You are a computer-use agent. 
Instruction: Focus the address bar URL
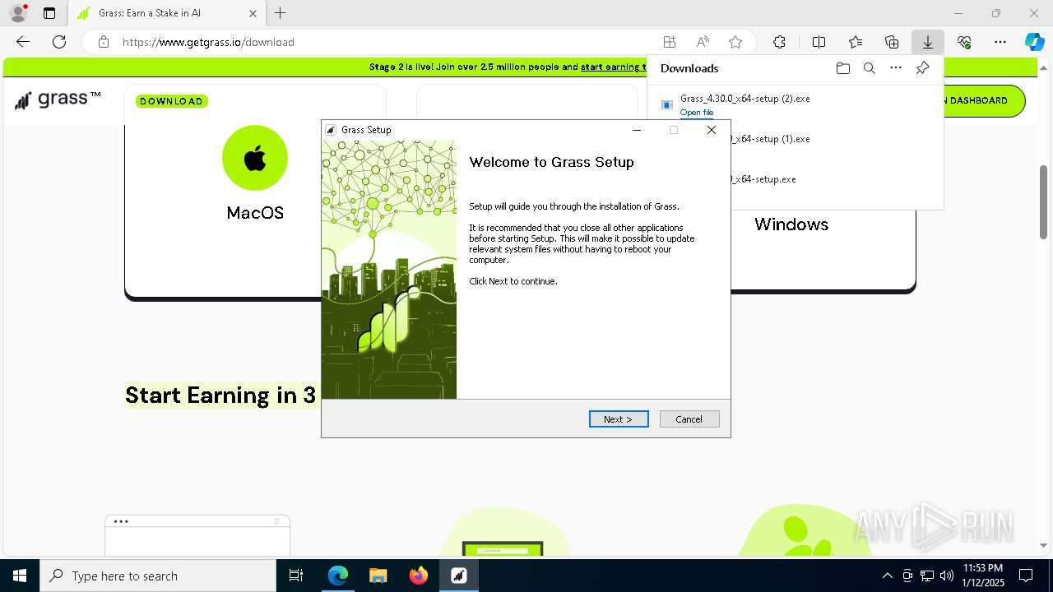click(x=208, y=42)
